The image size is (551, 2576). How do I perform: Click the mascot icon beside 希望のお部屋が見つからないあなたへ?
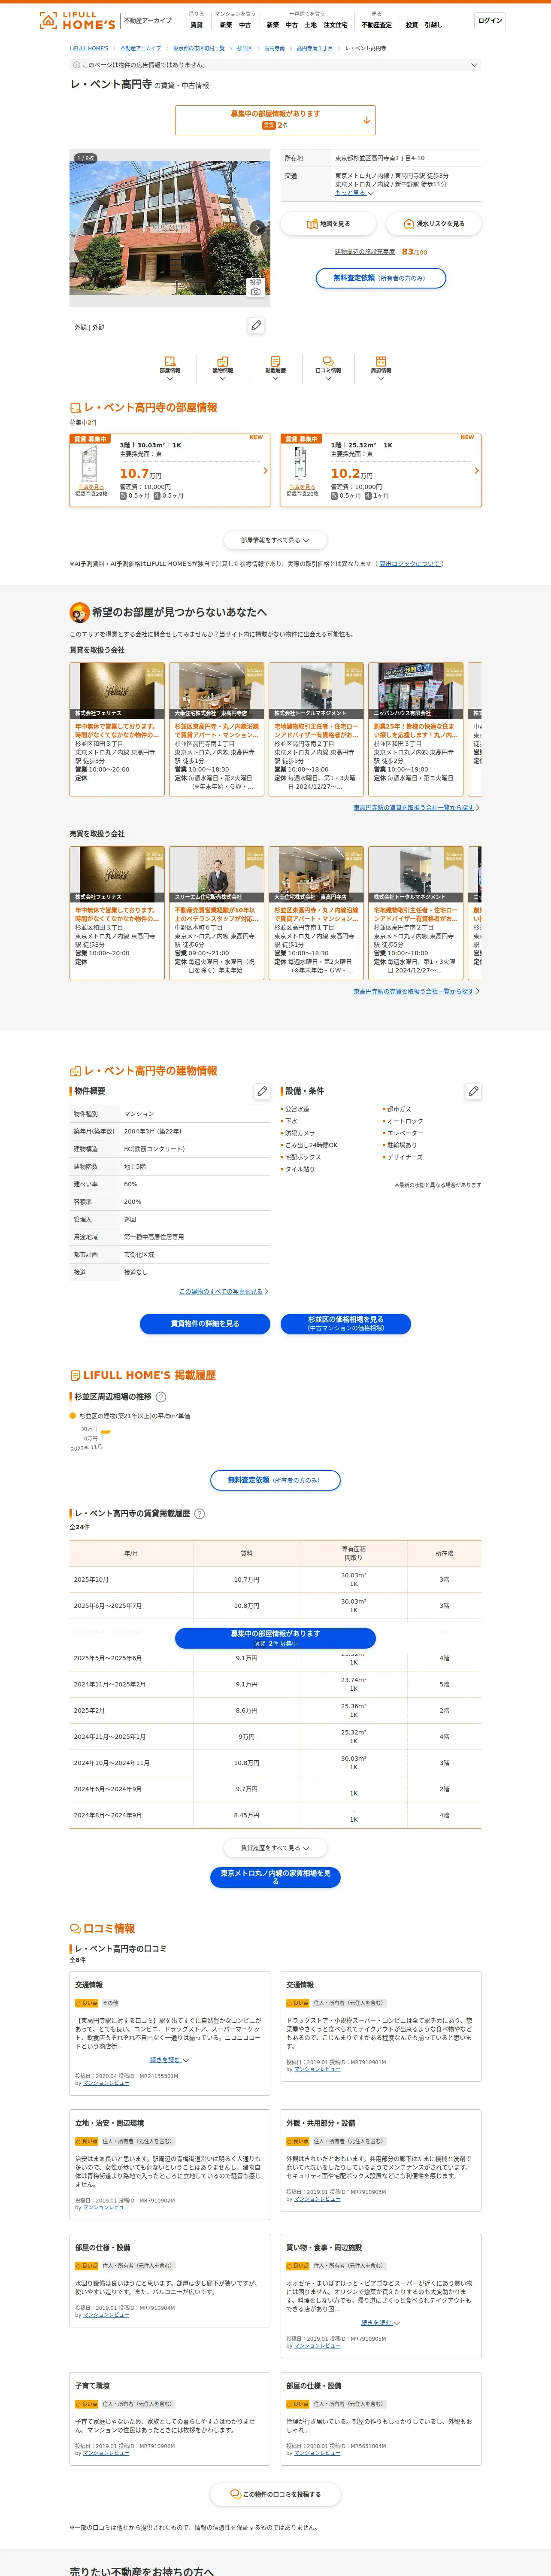click(79, 612)
